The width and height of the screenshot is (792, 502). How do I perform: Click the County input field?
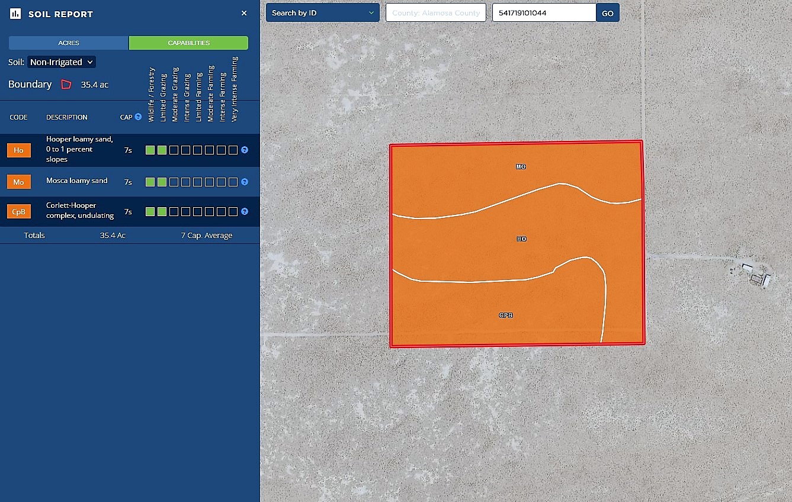click(x=435, y=13)
